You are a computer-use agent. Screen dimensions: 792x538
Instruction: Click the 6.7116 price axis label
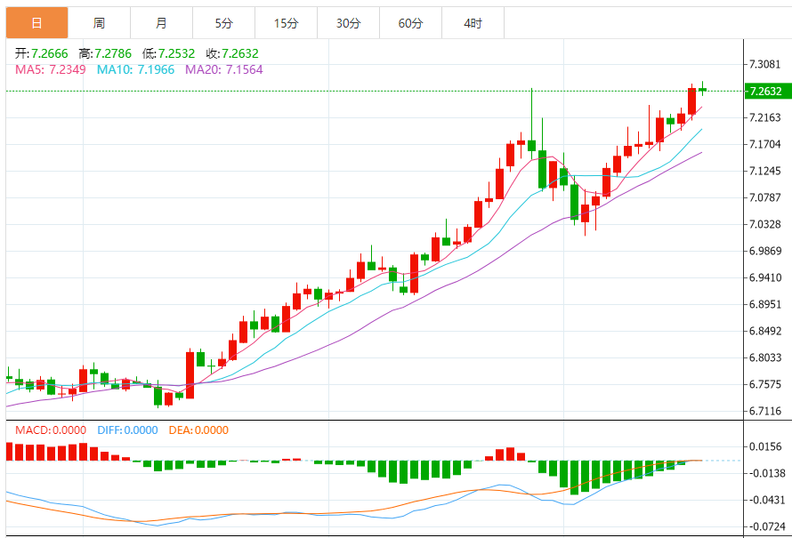(764, 411)
